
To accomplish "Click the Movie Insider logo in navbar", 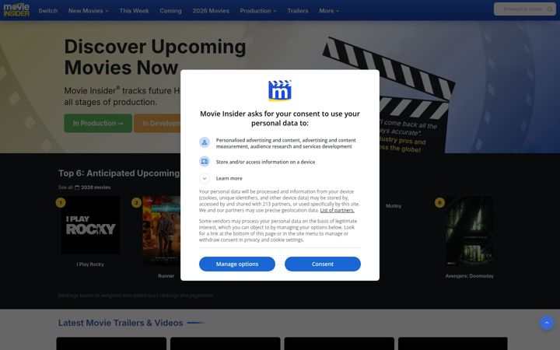I will coord(16,10).
